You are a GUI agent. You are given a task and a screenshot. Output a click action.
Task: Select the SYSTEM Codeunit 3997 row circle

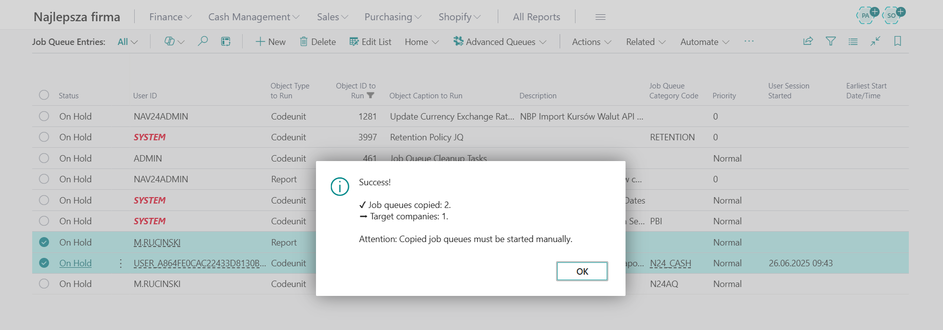[x=44, y=137]
